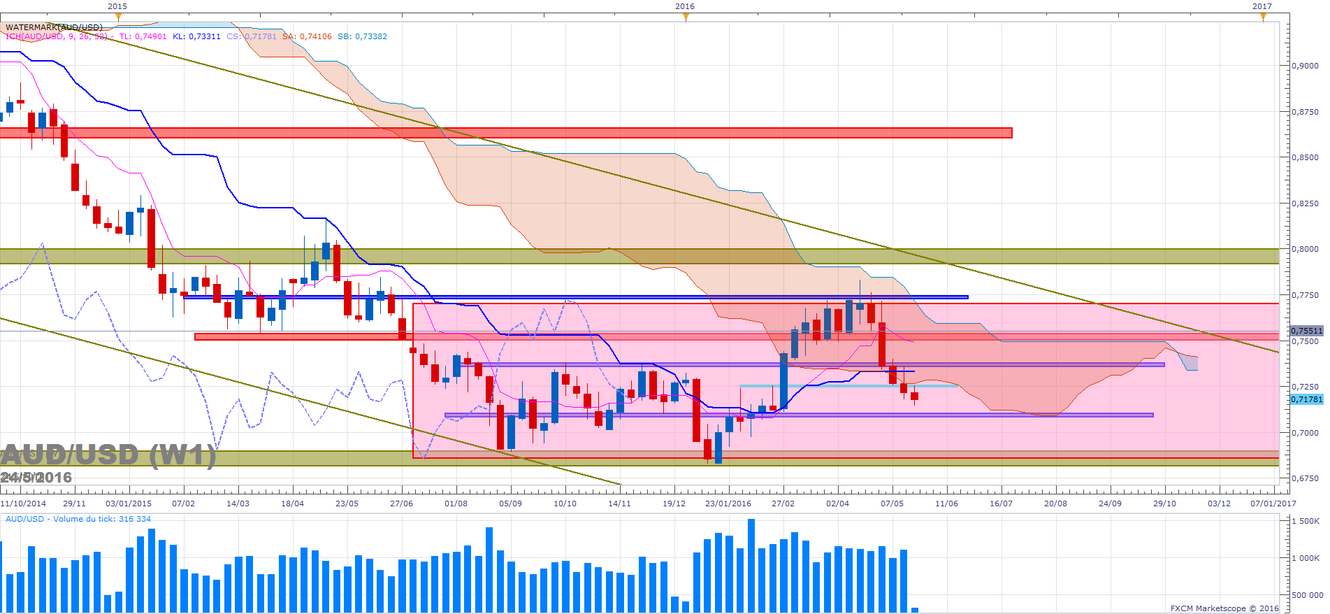
Task: Click the 02/04 date label
Action: [x=837, y=504]
